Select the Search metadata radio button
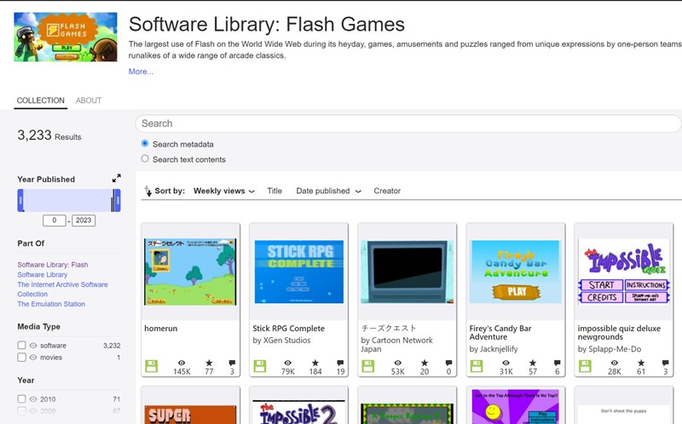The image size is (682, 424). [145, 143]
